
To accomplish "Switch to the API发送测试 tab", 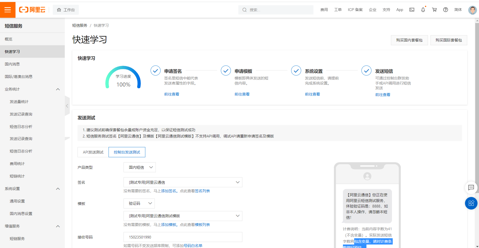I will click(93, 152).
